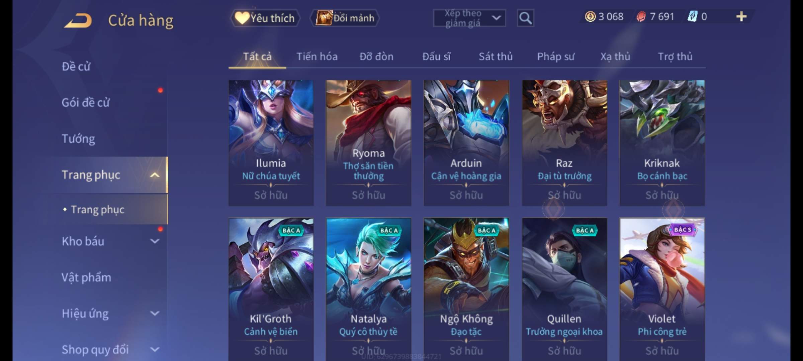Switch to the Pháp sư tab

(555, 56)
